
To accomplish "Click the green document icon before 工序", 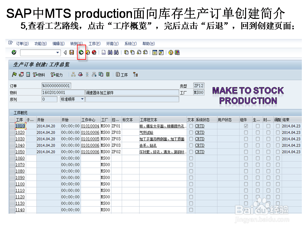I will [x=108, y=74].
